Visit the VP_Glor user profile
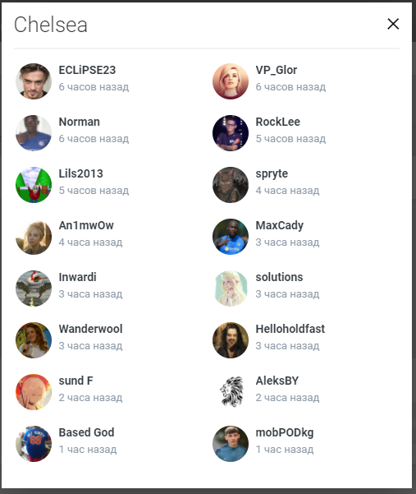The image size is (416, 494). tap(276, 70)
